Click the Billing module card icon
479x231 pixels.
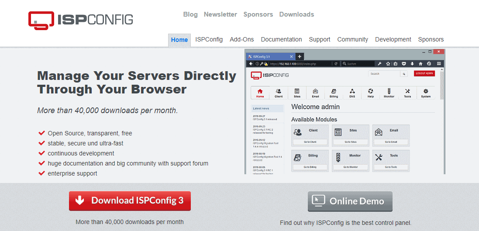297,157
